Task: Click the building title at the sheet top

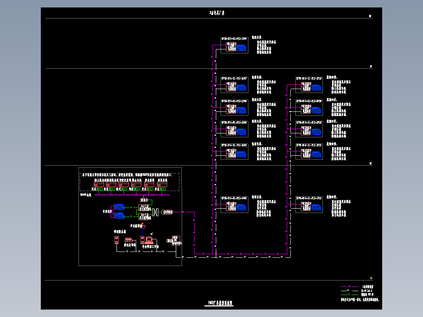Action: point(217,13)
